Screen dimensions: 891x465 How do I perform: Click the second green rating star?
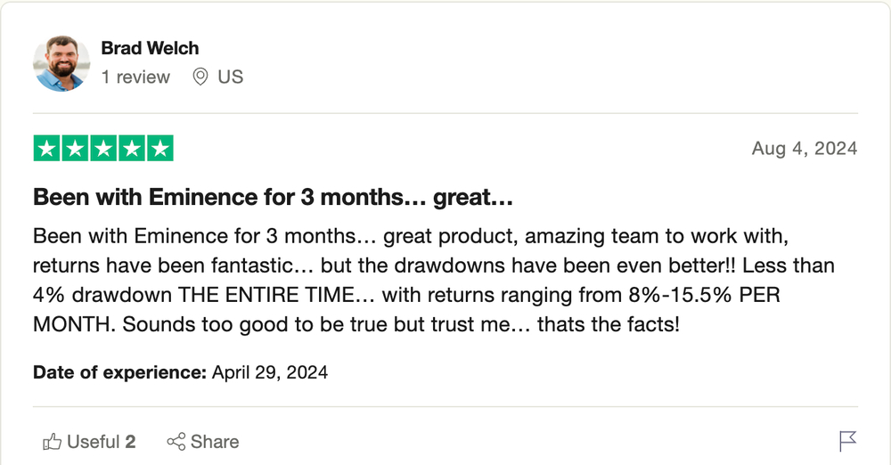click(x=75, y=149)
